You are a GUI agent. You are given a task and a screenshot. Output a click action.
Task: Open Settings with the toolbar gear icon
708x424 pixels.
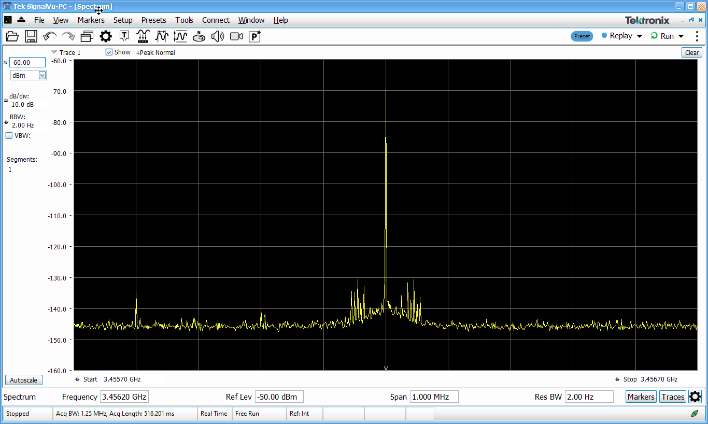[x=106, y=36]
